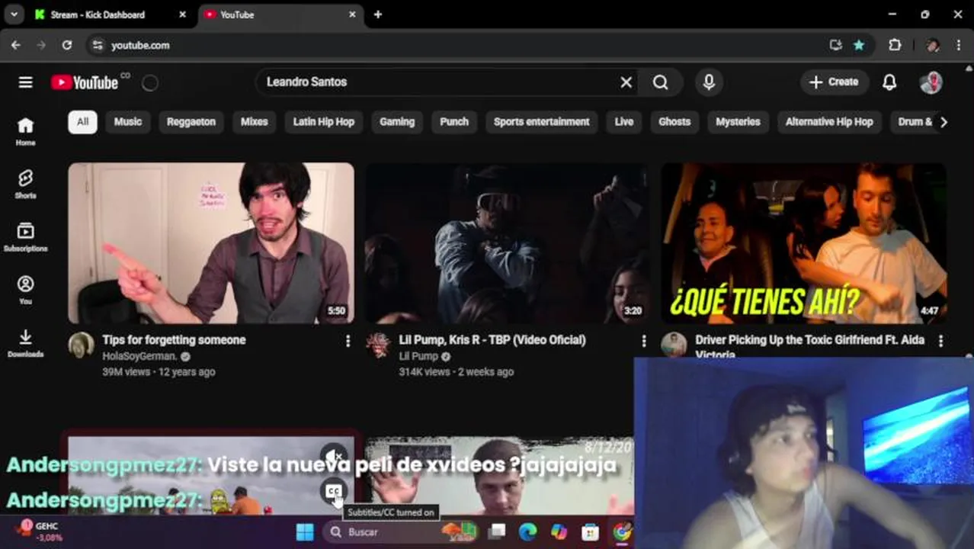Open the YouTube guide hamburger menu

pyautogui.click(x=25, y=82)
